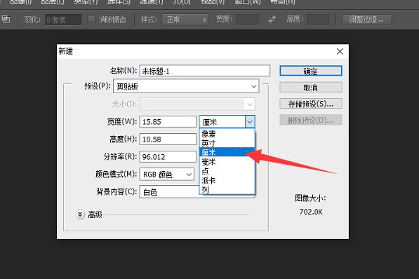This screenshot has width=419, height=279.
Task: Click the 高度(H) field with 10.58
Action: tap(168, 139)
